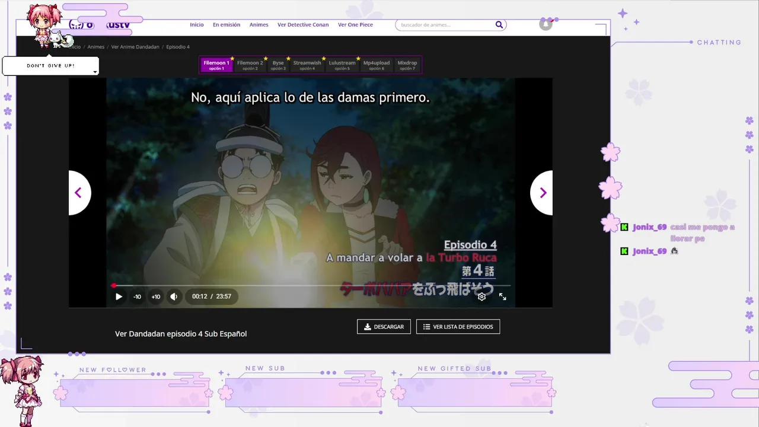Click Ver Anime Dandadan breadcrumb
The image size is (759, 427).
135,47
